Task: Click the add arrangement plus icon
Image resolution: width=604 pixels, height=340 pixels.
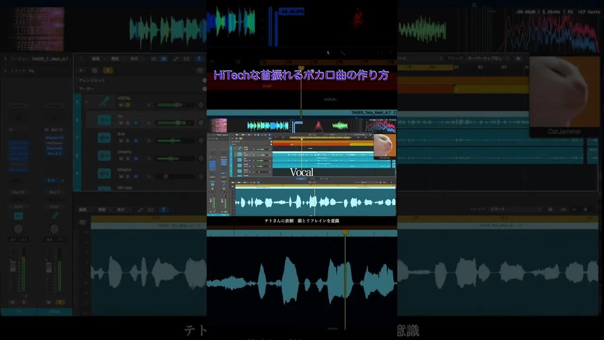Action: tap(204, 80)
